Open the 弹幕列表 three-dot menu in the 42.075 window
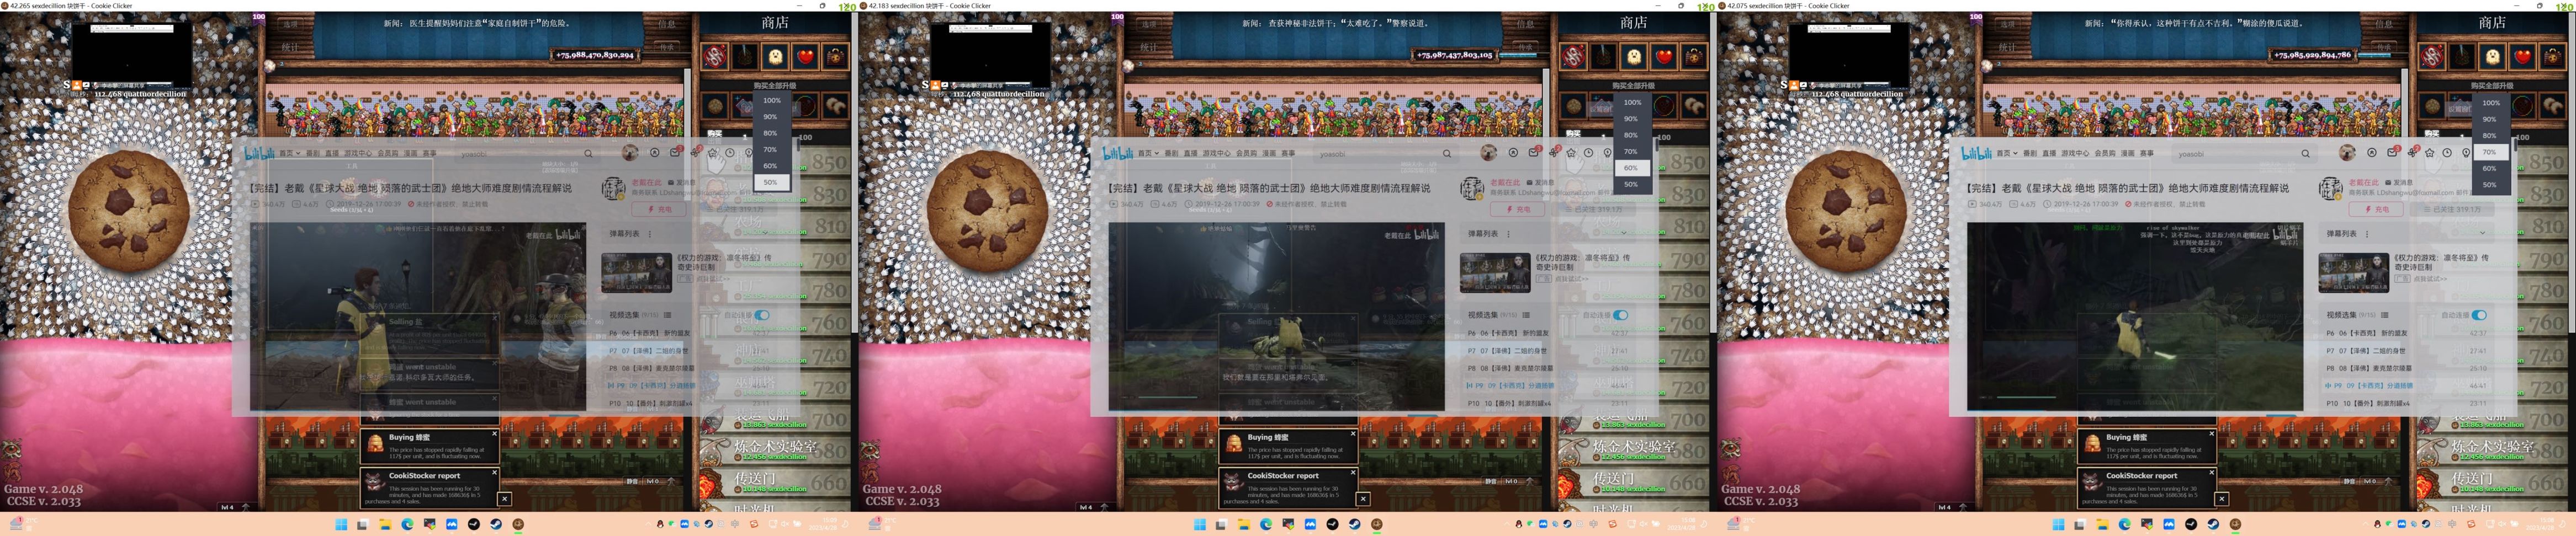This screenshot has height=536, width=2576. click(2367, 234)
